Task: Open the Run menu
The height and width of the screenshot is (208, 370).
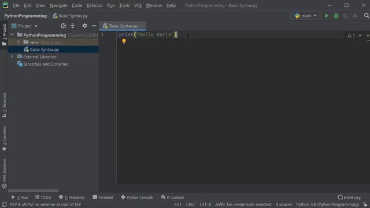Action: click(x=110, y=5)
